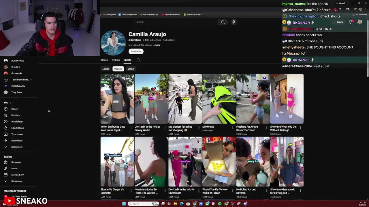The height and width of the screenshot is (207, 369).
Task: Open Playlists from the sidebar
Action: [12, 115]
